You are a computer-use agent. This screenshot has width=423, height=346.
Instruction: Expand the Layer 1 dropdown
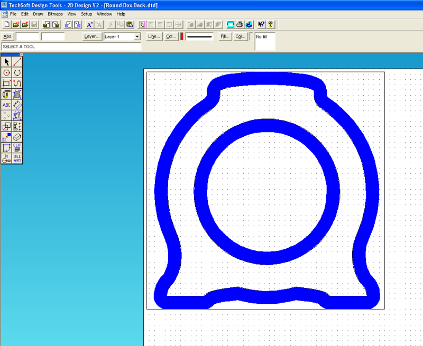pyautogui.click(x=137, y=36)
